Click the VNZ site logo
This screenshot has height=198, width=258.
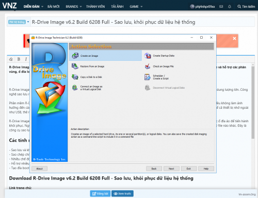click(10, 6)
